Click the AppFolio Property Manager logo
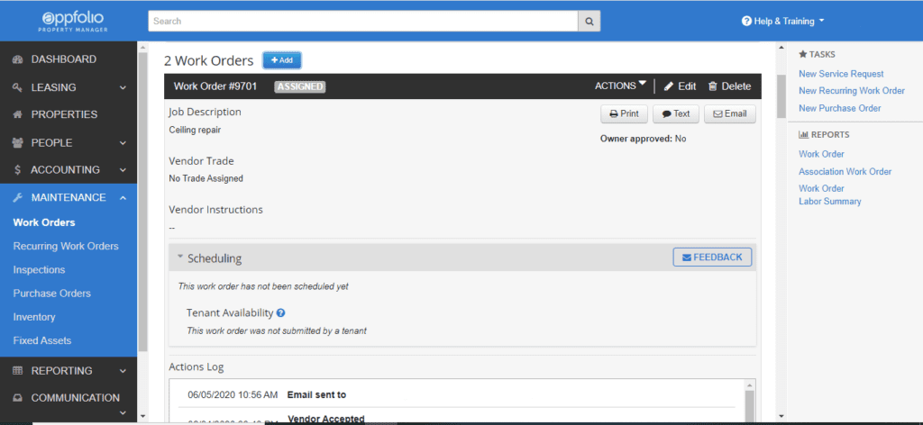This screenshot has width=923, height=425. tap(72, 21)
